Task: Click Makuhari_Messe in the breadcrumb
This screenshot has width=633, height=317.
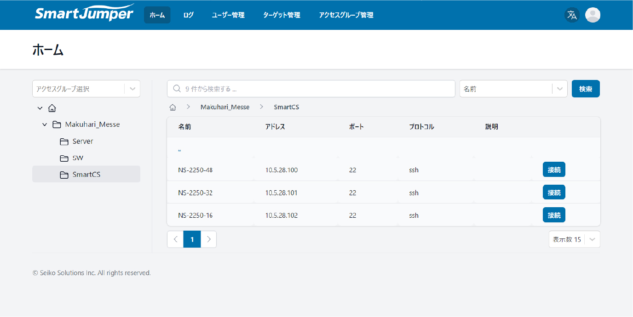Action: 225,107
